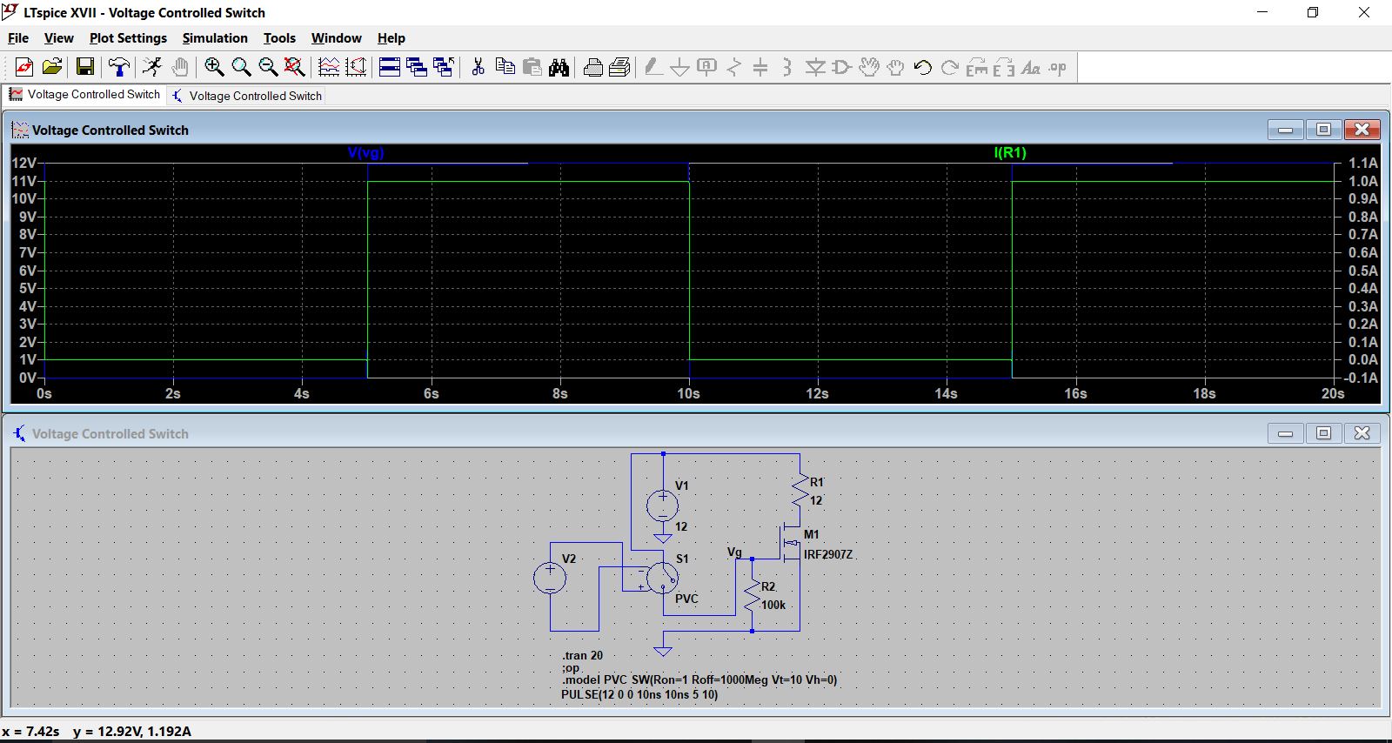Viewport: 1392px width, 743px height.
Task: Select the Draw Wire pencil tool
Action: 653,67
